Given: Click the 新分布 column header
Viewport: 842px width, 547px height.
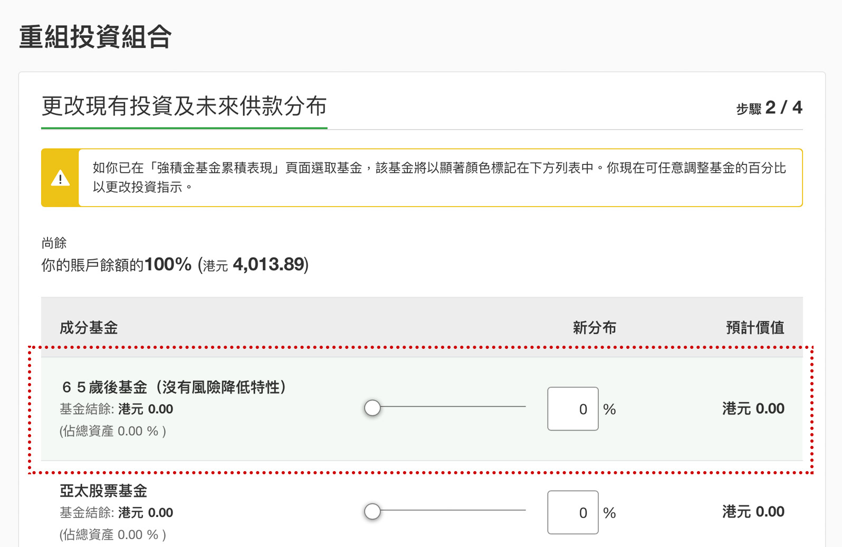Looking at the screenshot, I should click(x=595, y=328).
